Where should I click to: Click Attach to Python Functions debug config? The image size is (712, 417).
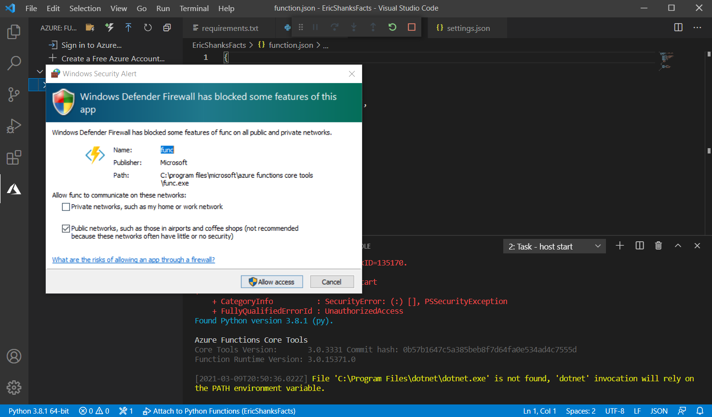219,411
